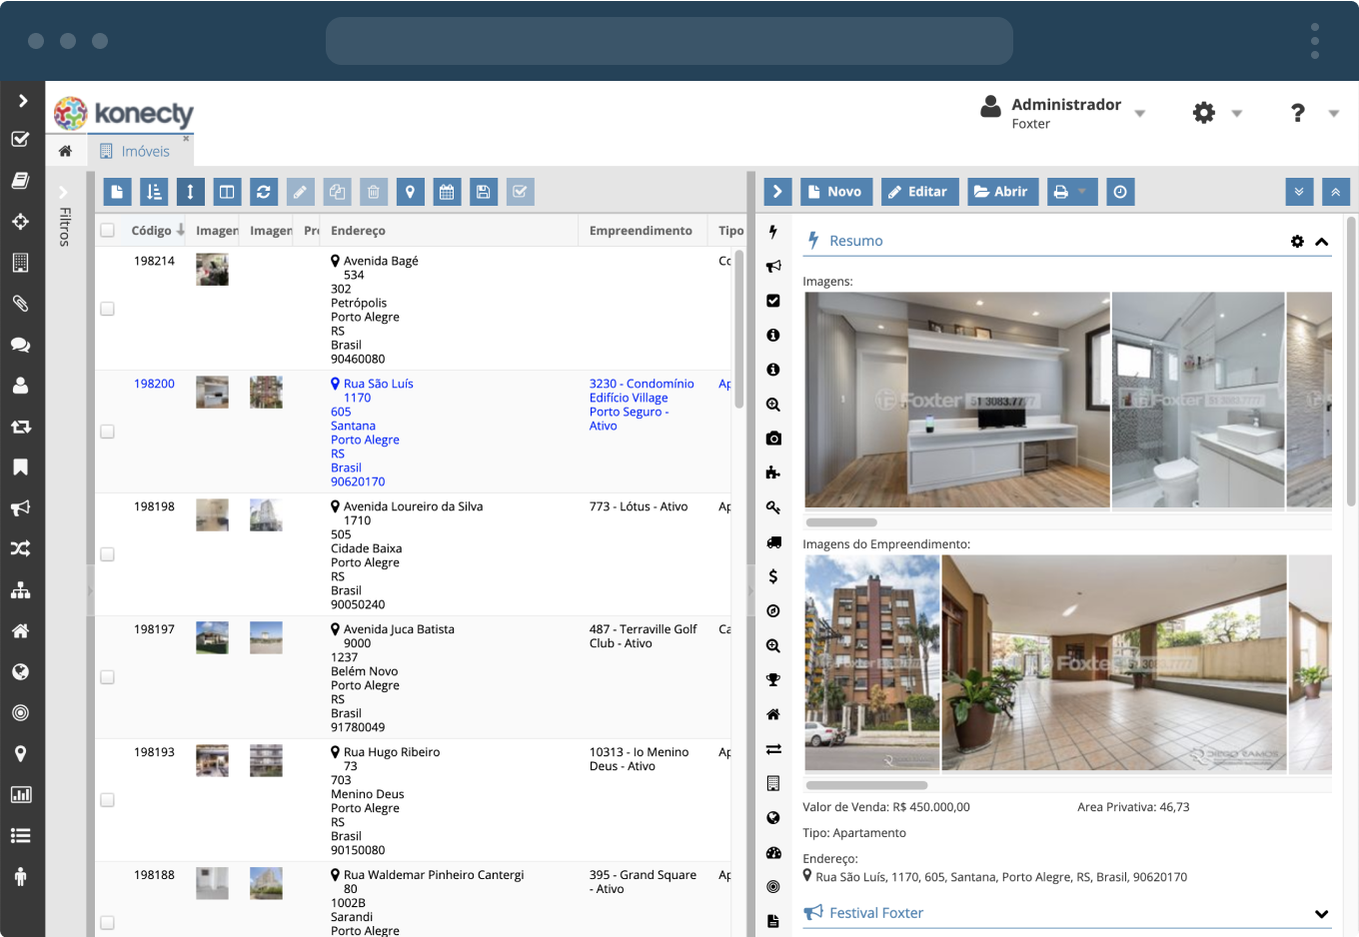Expand the Festival Foxter section
Screen dimensions: 1359x937
(1321, 913)
